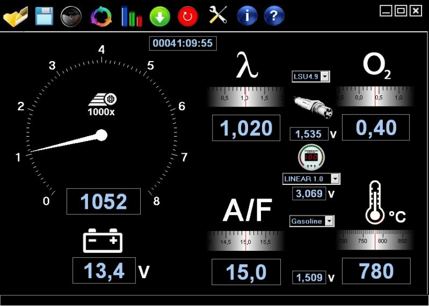Click the RPM 1000x wheel icon
The height and width of the screenshot is (306, 429).
(x=103, y=100)
